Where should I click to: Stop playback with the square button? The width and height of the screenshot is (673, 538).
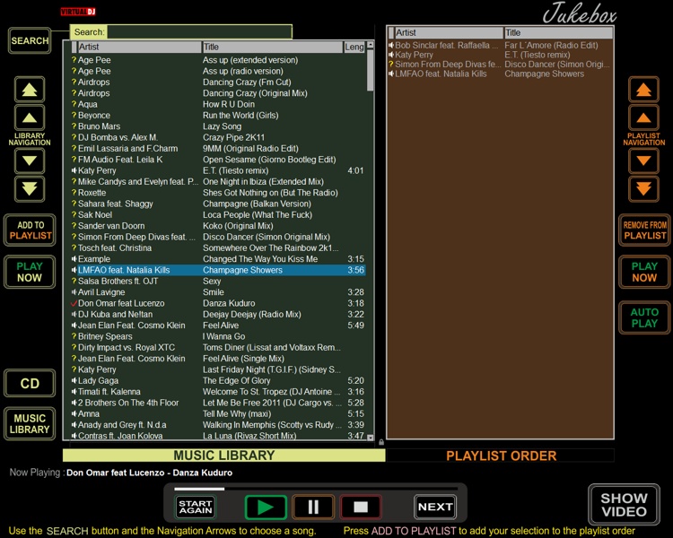(x=361, y=508)
